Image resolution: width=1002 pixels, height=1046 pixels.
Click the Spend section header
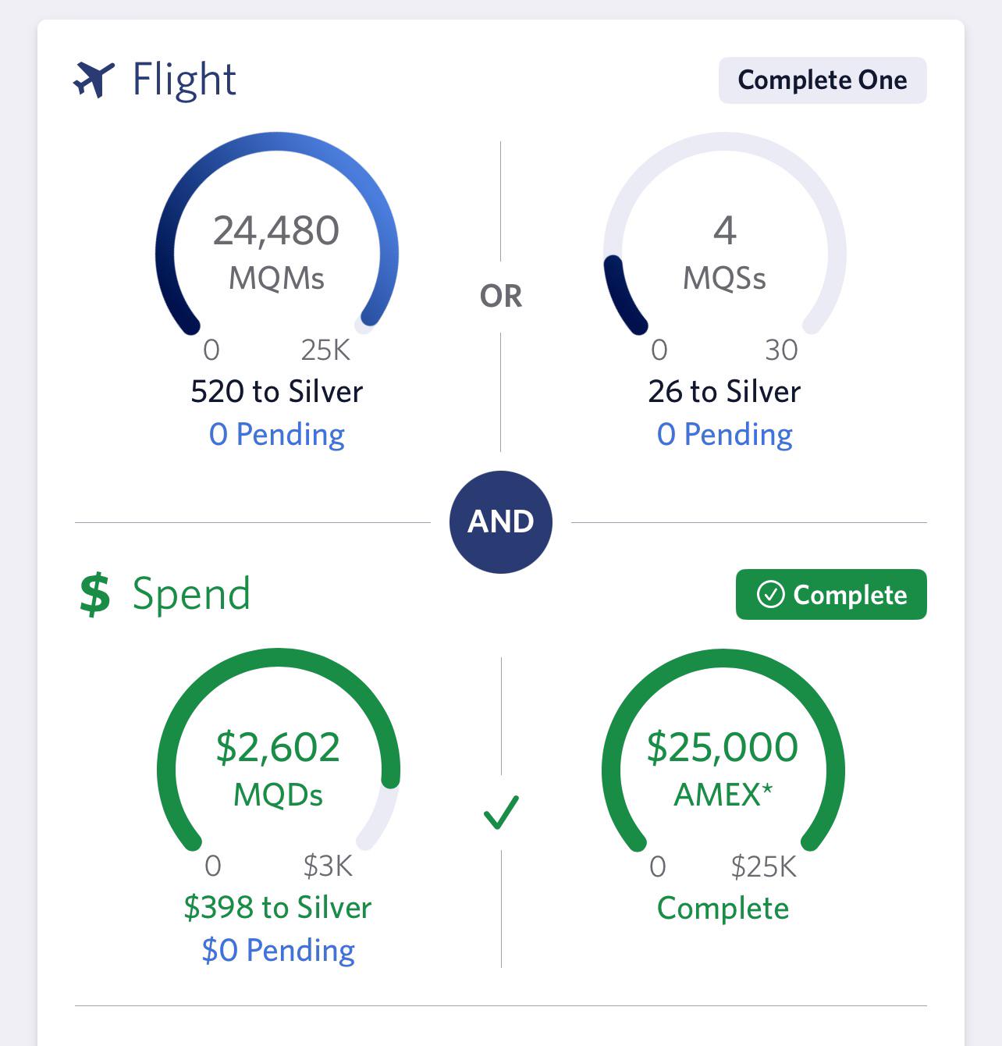[190, 593]
